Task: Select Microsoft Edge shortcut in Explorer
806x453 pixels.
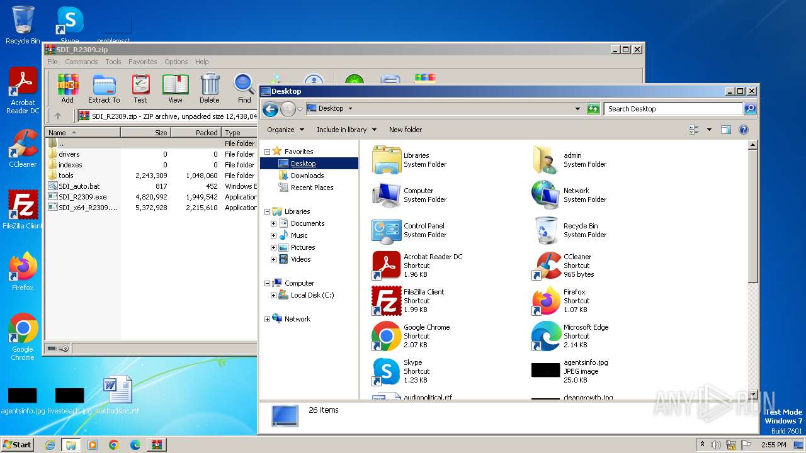Action: tap(570, 336)
